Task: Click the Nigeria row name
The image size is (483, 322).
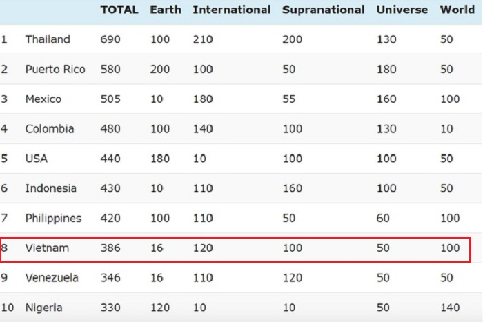Action: [44, 308]
